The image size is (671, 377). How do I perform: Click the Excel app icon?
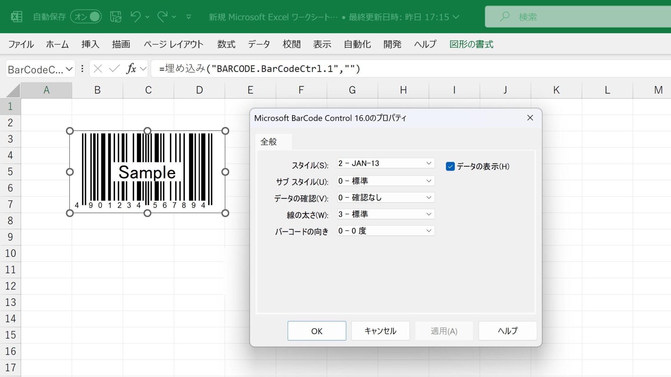tap(16, 16)
